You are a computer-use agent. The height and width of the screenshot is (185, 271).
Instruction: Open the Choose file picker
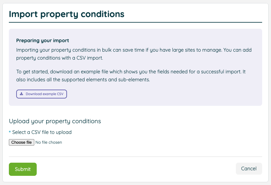[21, 142]
